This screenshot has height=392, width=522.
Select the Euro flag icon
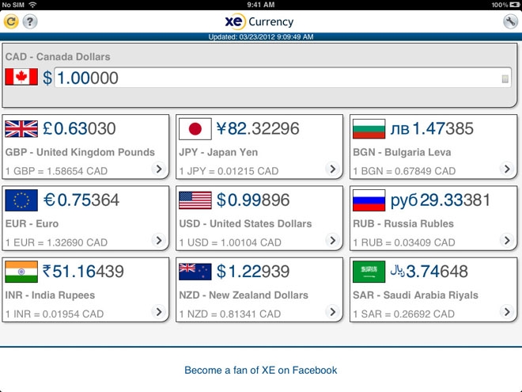[x=21, y=200]
